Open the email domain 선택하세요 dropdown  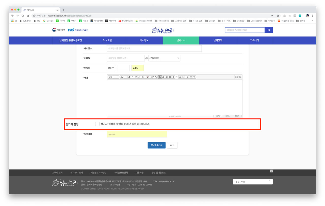click(164, 58)
